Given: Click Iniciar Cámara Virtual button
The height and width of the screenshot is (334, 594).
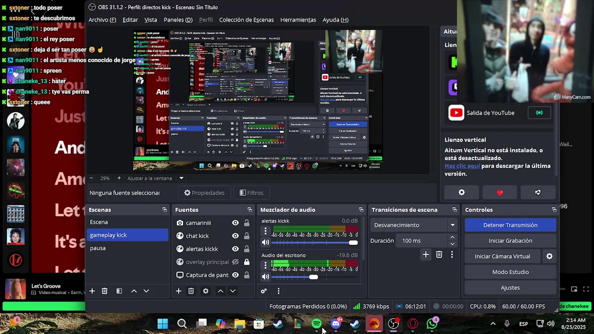Looking at the screenshot, I should click(502, 256).
